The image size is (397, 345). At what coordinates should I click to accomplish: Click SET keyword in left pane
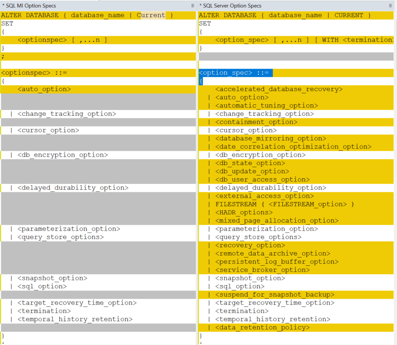(x=7, y=23)
